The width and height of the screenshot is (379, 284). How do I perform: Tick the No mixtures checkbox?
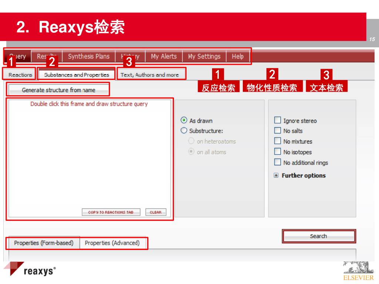tap(278, 141)
